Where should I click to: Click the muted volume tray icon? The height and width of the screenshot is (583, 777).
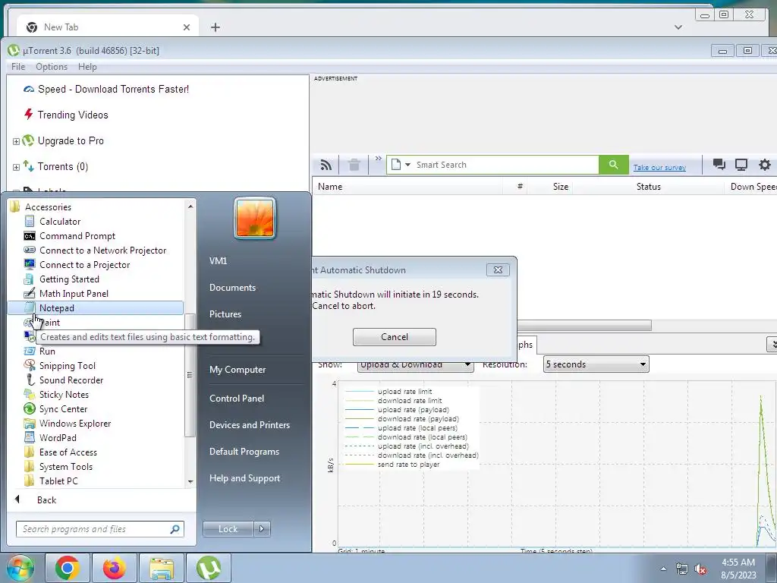[700, 569]
